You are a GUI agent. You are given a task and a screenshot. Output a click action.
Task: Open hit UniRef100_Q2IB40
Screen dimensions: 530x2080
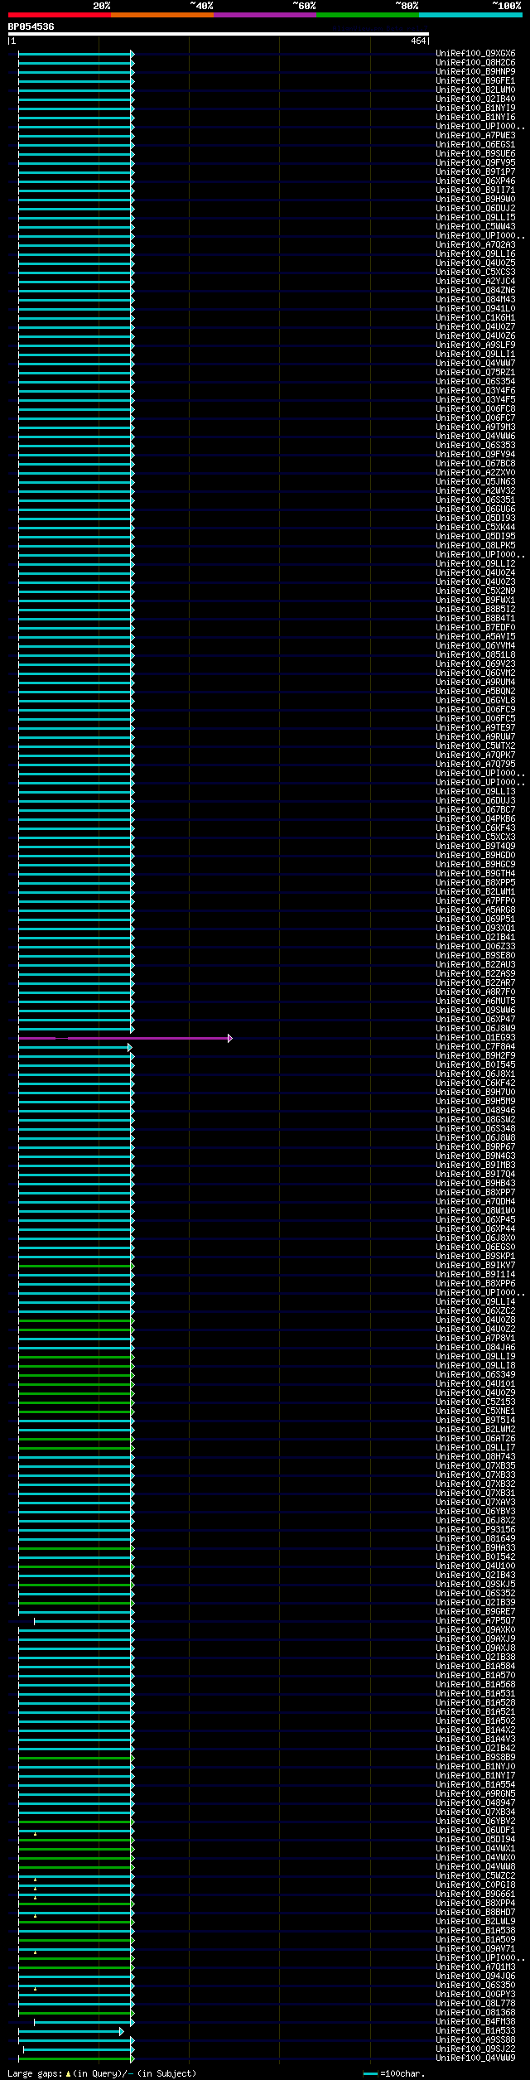[475, 99]
